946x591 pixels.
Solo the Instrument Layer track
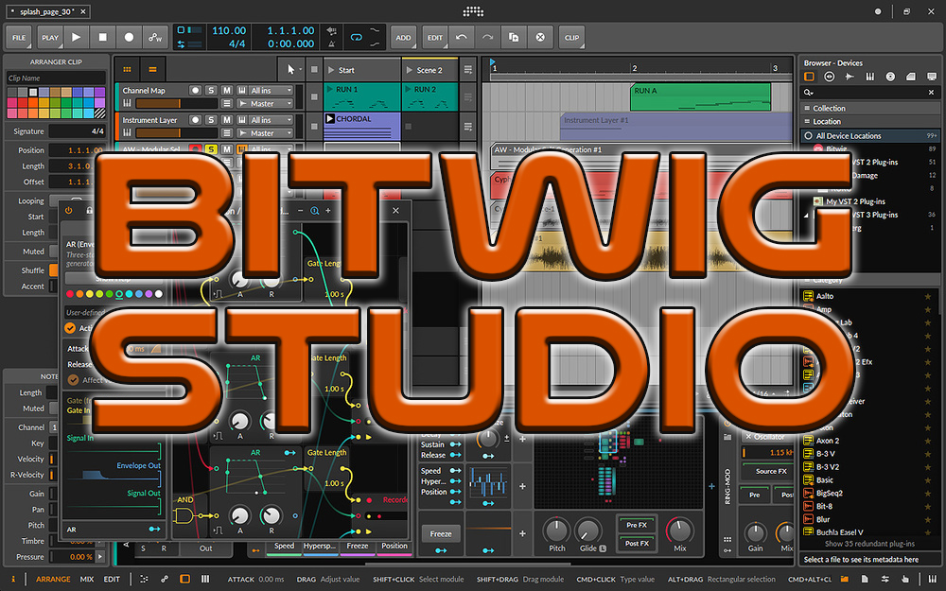(x=211, y=120)
